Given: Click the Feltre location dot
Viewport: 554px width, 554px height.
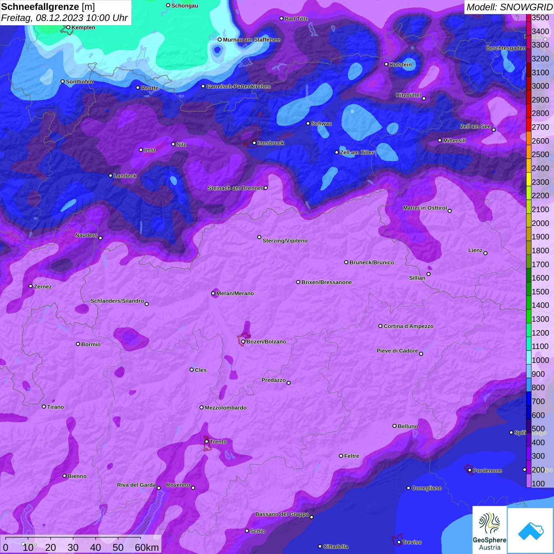Looking at the screenshot, I should (x=341, y=456).
